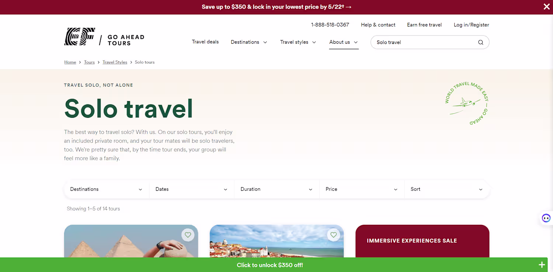The image size is (553, 272).
Task: Go to Travel deals page
Action: coord(205,42)
